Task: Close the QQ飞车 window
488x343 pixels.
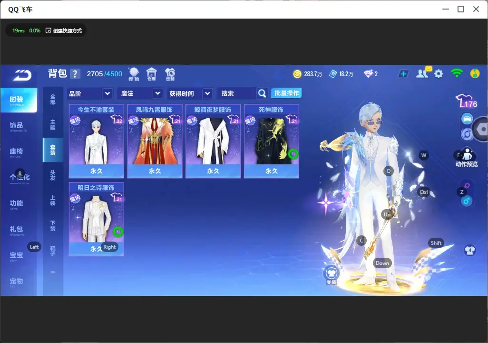Action: click(x=476, y=10)
